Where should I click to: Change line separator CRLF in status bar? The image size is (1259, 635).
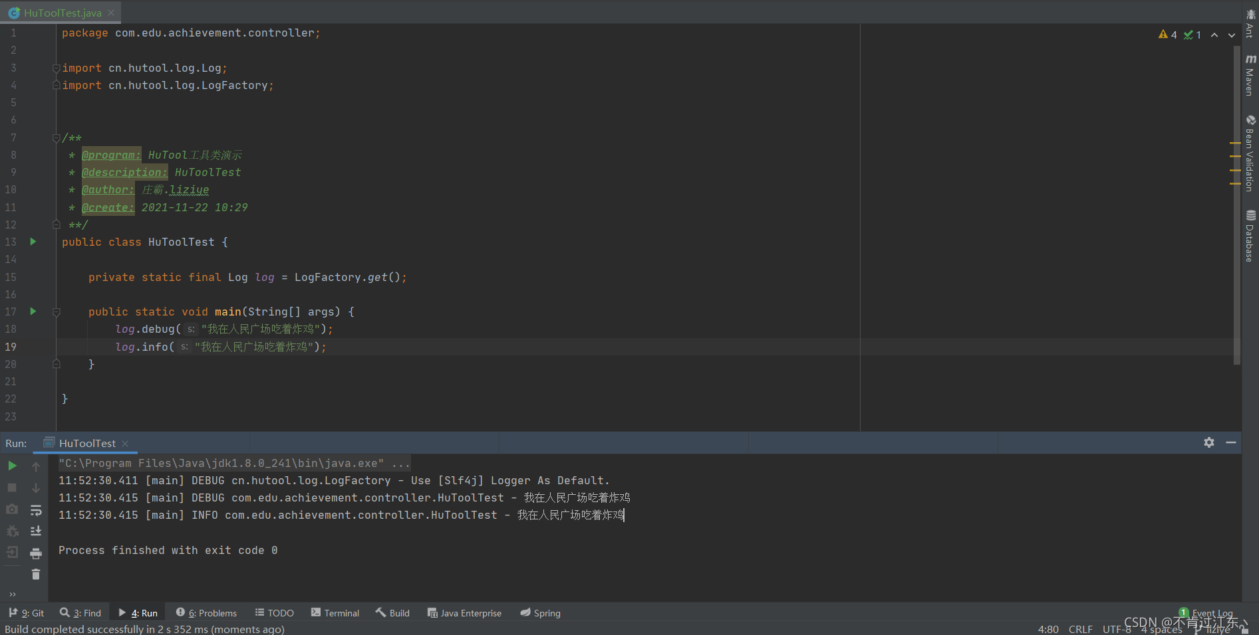[1080, 629]
